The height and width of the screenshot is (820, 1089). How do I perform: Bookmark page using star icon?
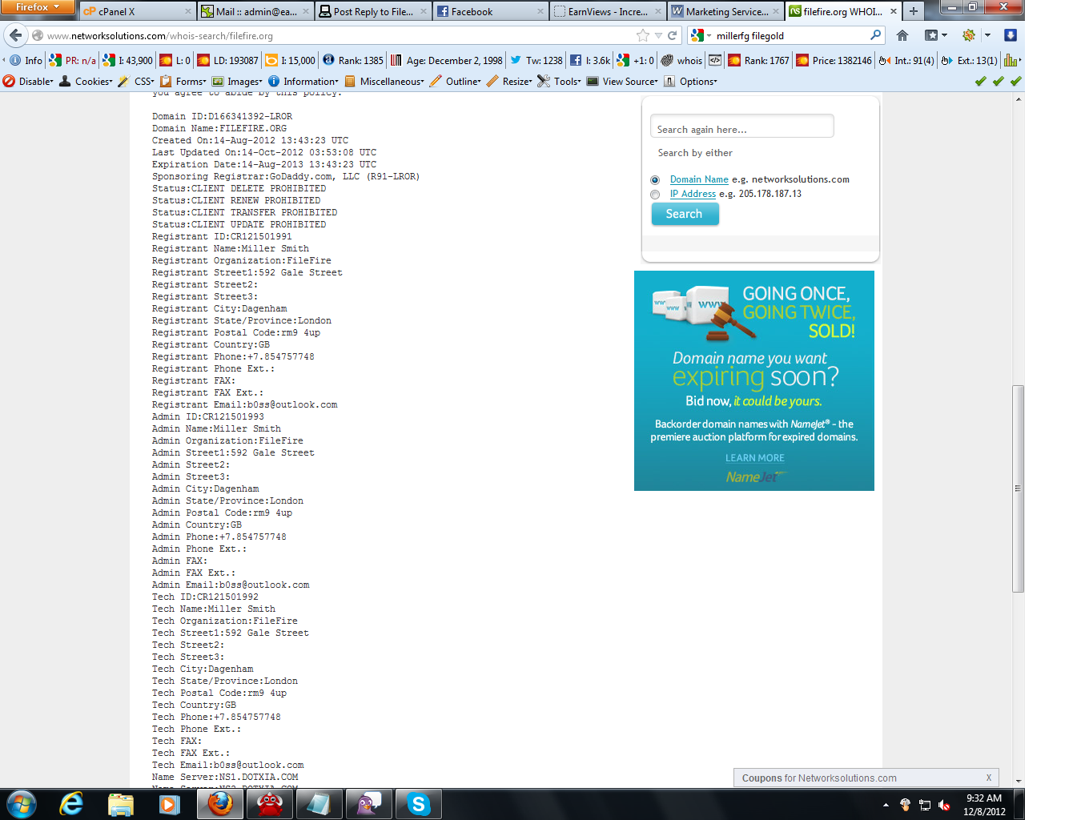(x=643, y=35)
